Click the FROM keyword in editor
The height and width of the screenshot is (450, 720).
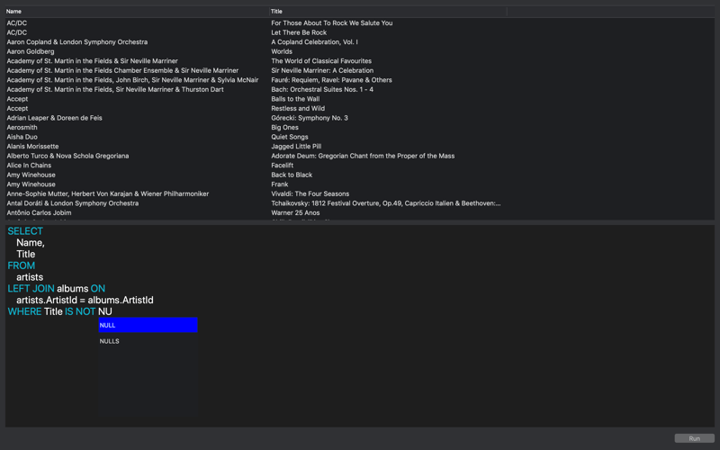(22, 265)
